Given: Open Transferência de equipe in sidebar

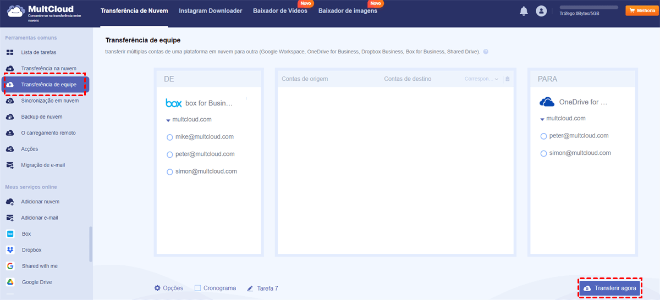Looking at the screenshot, I should tap(46, 85).
